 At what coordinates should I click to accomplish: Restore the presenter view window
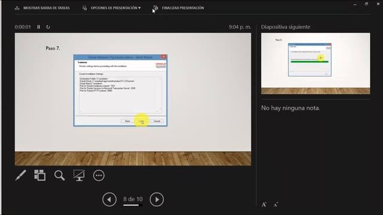tap(366, 4)
